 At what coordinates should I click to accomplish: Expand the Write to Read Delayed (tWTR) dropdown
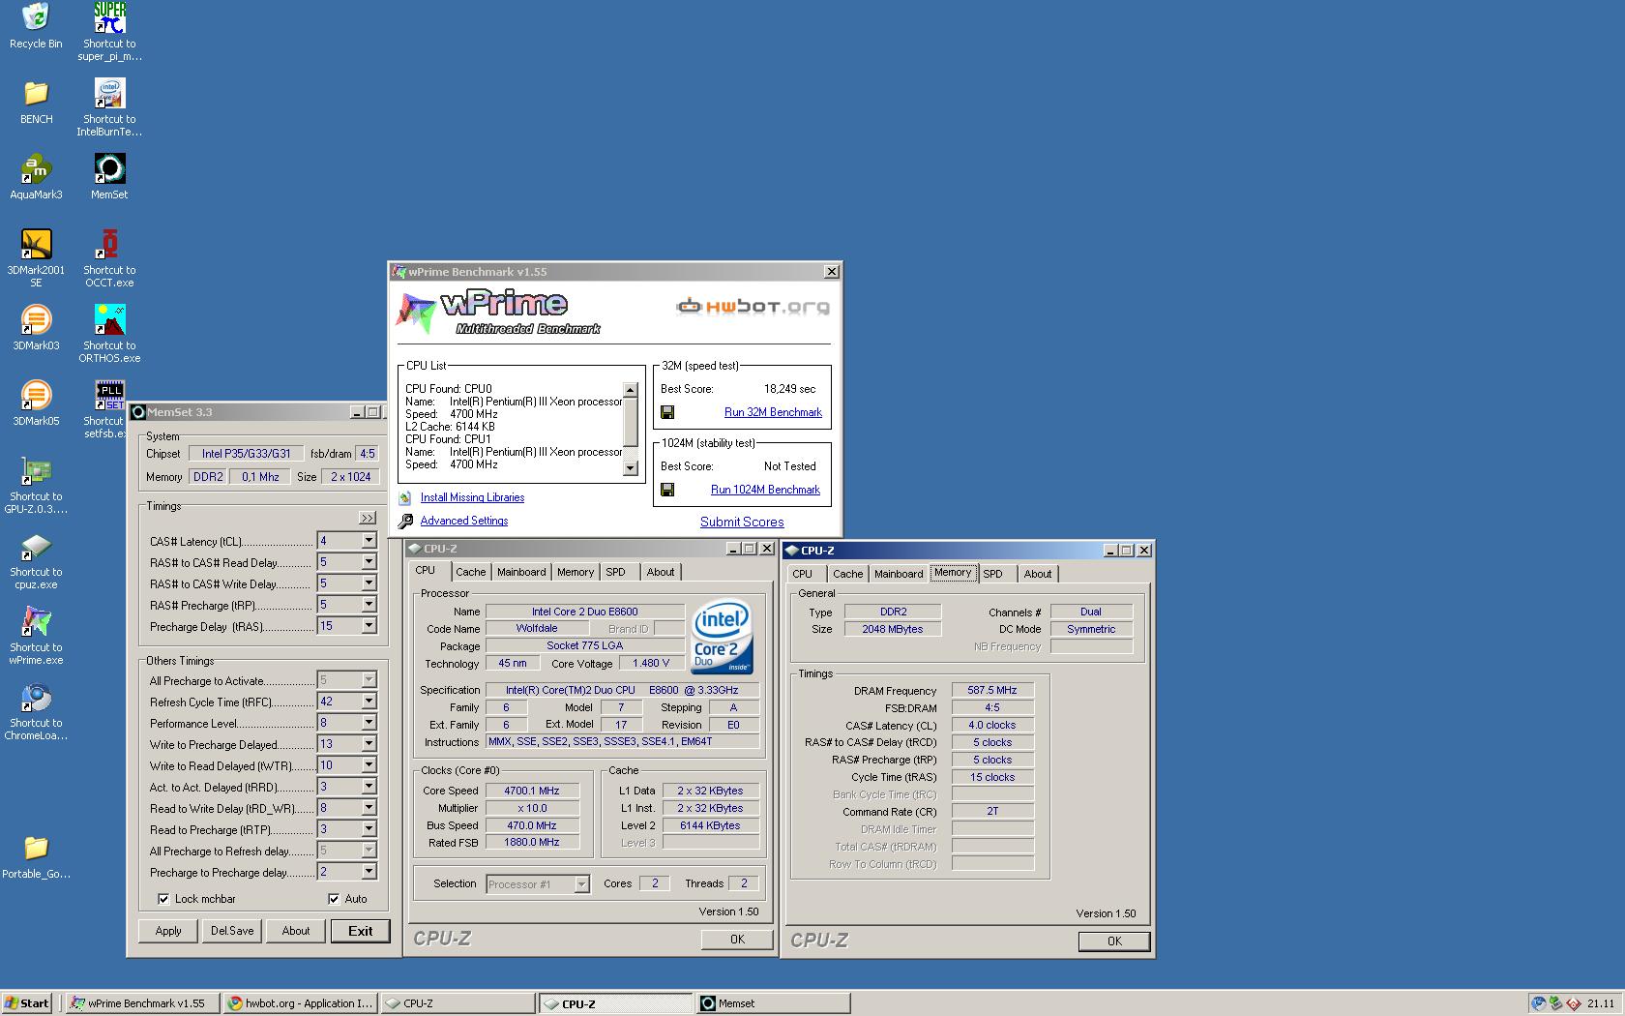tap(369, 765)
